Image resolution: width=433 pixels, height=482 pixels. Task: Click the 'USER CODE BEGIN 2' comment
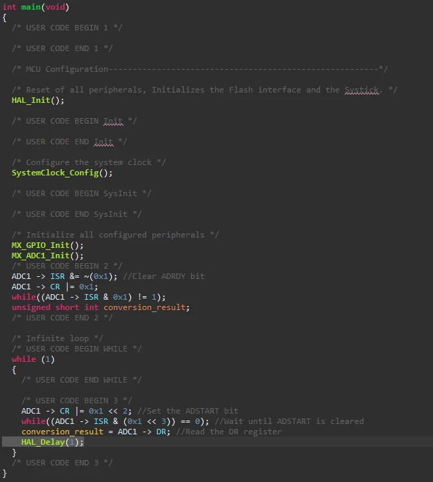pyautogui.click(x=67, y=266)
